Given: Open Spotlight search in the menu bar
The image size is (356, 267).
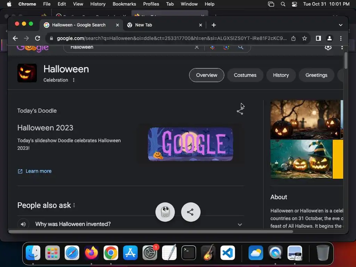Looking at the screenshot, I should (x=283, y=4).
